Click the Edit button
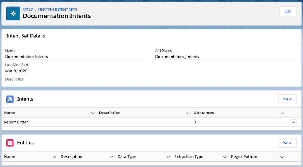 pyautogui.click(x=288, y=11)
